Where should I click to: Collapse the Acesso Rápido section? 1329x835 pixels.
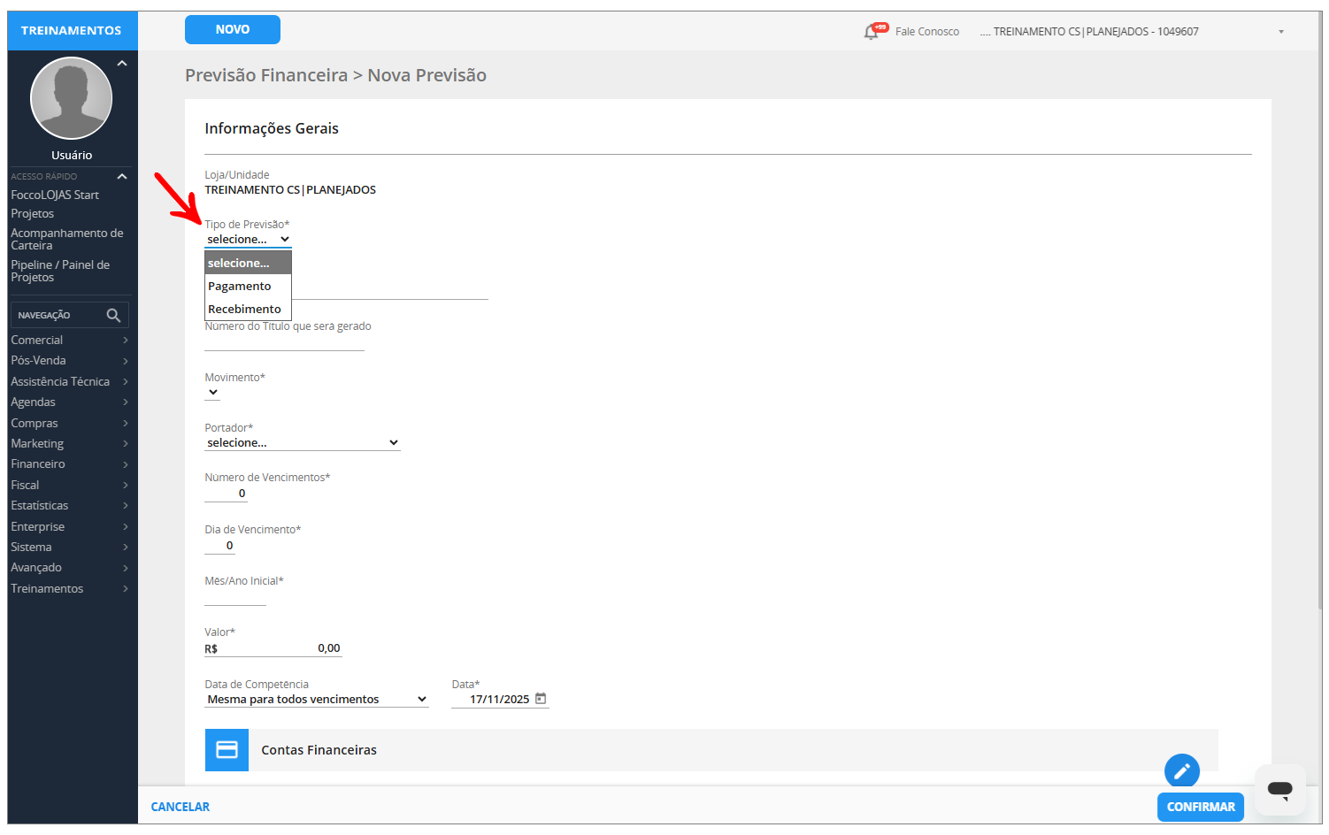click(122, 177)
